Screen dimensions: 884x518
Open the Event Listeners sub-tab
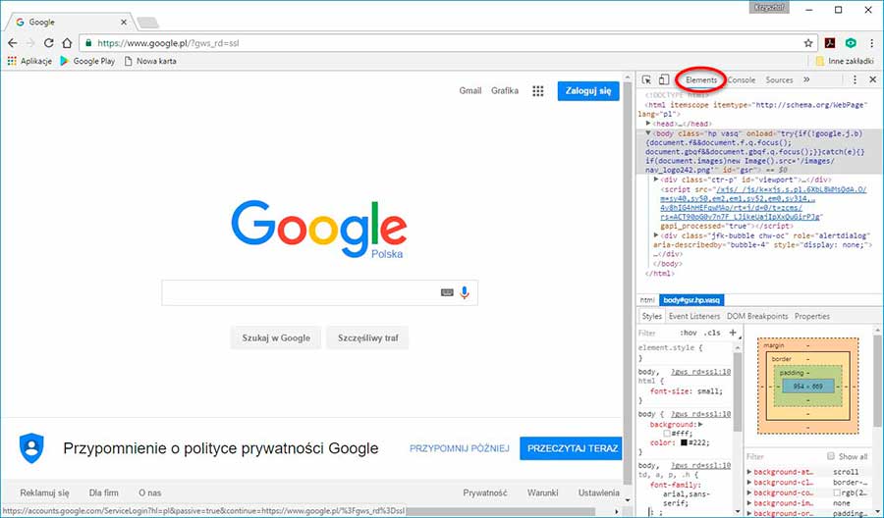[694, 316]
